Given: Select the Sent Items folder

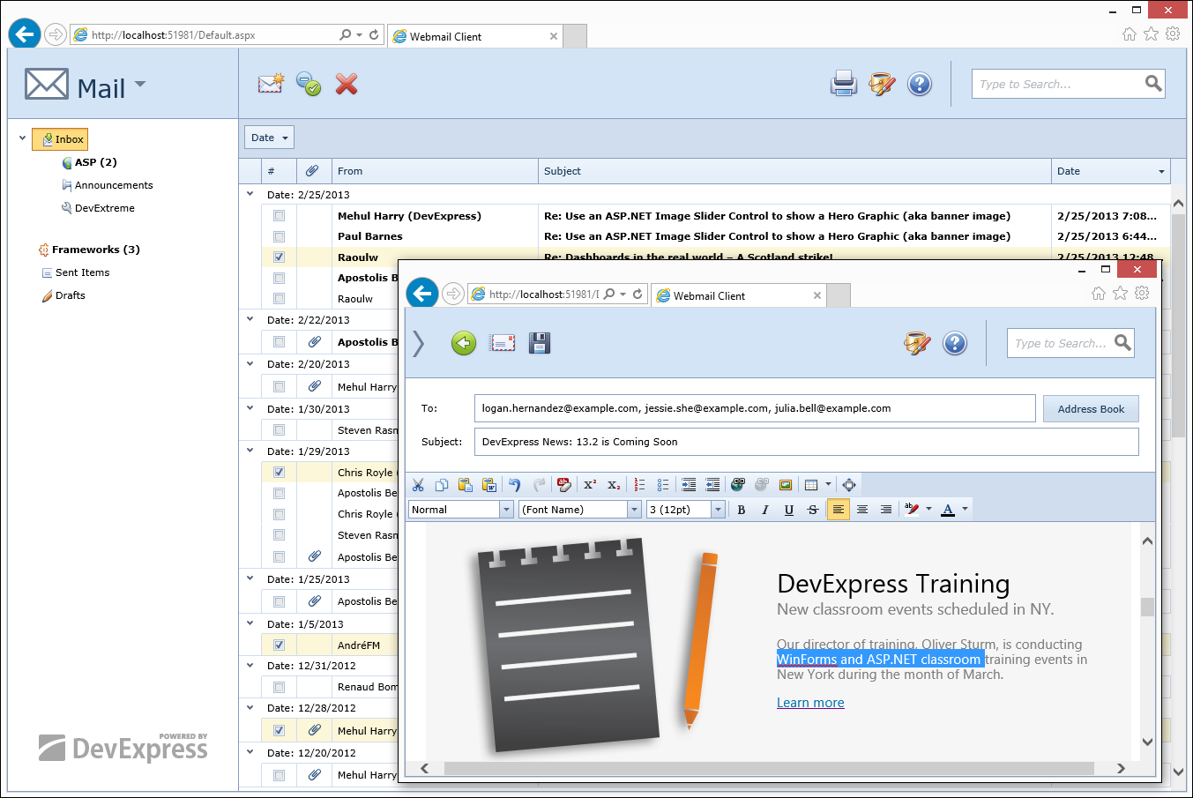Looking at the screenshot, I should 82,272.
